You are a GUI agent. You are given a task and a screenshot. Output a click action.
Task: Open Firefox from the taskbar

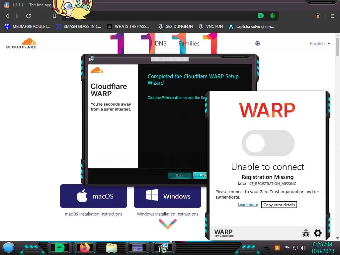85,248
